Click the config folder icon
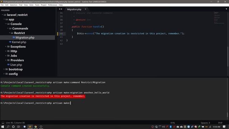229x129 pixels. pyautogui.click(x=6, y=74)
